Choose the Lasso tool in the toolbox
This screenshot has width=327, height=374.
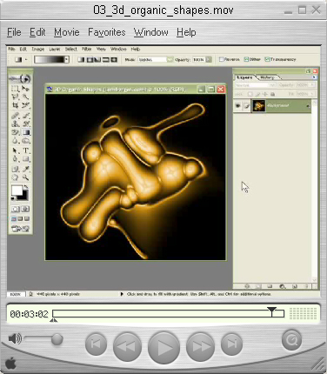(15, 97)
